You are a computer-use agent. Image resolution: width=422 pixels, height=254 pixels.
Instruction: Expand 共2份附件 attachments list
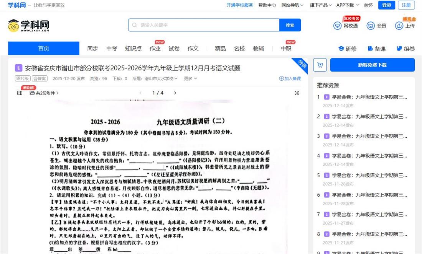45,93
